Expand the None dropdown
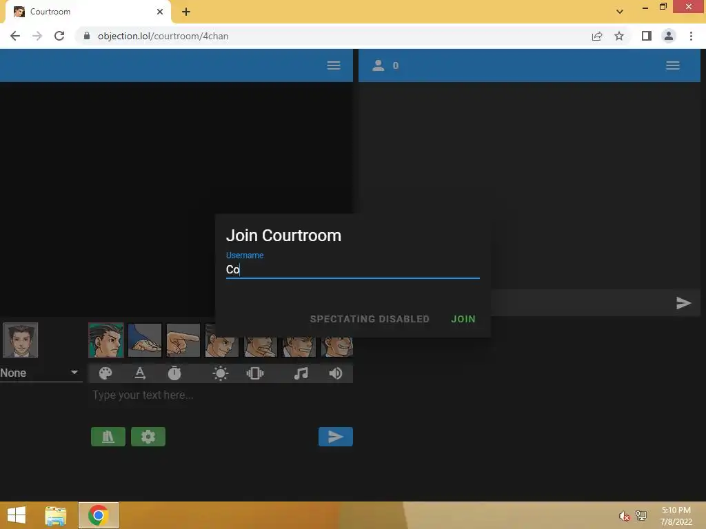This screenshot has width=706, height=529. click(41, 373)
